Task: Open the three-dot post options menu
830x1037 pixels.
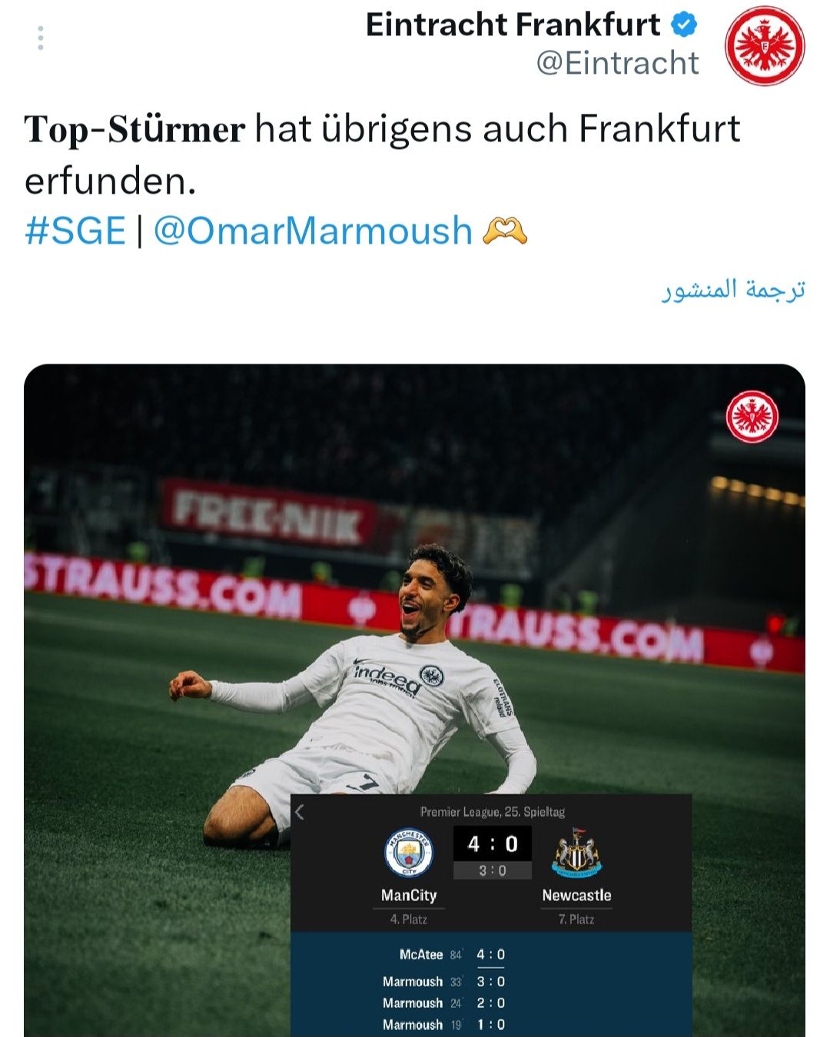Action: (40, 38)
